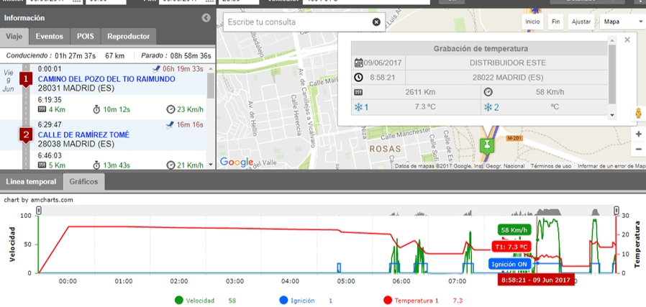Select red trip marker number 1
The height and width of the screenshot is (307, 646).
tap(27, 78)
